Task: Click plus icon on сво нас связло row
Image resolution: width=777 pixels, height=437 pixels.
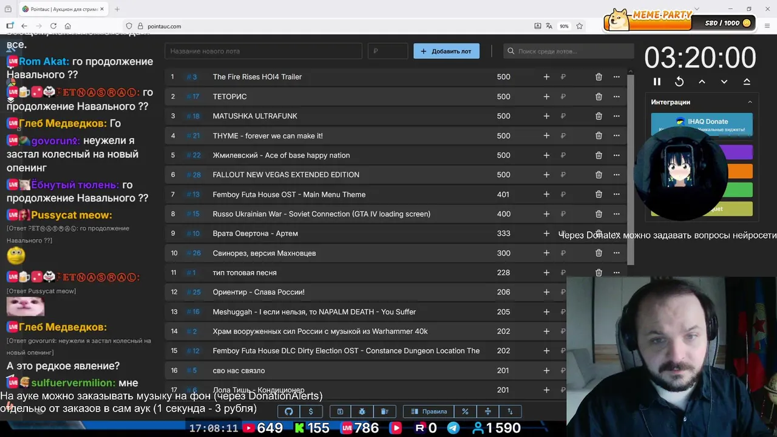Action: [546, 370]
